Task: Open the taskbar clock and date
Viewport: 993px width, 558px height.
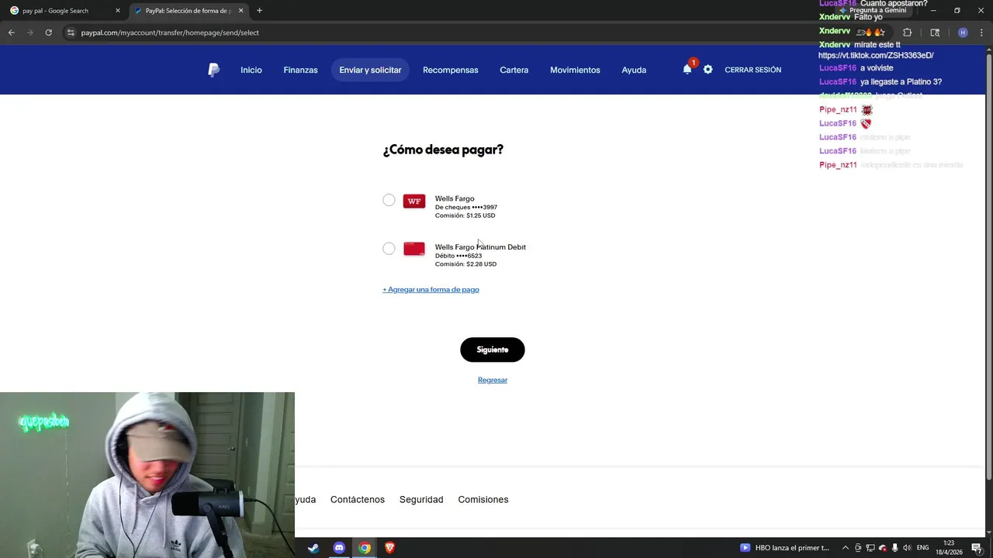Action: point(949,548)
